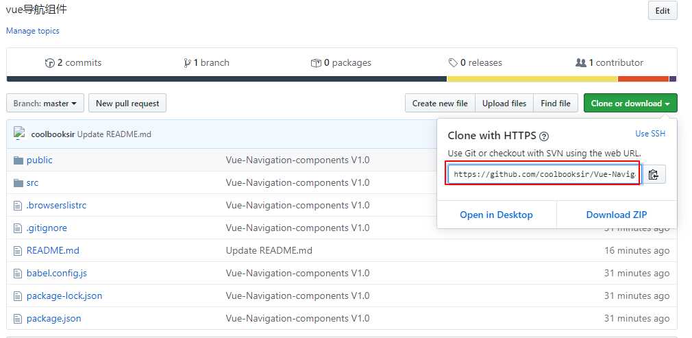Click the help icon beside Clone with HTTPS
Screen dimensions: 692x338
pos(544,136)
